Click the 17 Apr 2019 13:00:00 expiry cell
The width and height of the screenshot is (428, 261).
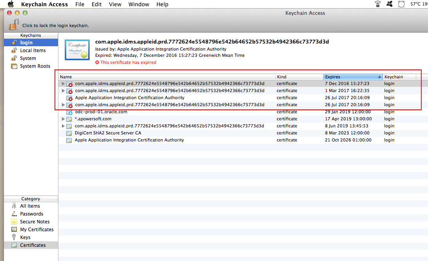(x=348, y=119)
